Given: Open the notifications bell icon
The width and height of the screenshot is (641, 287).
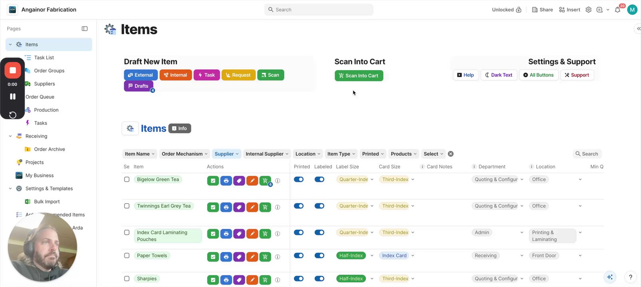Looking at the screenshot, I should pyautogui.click(x=617, y=10).
